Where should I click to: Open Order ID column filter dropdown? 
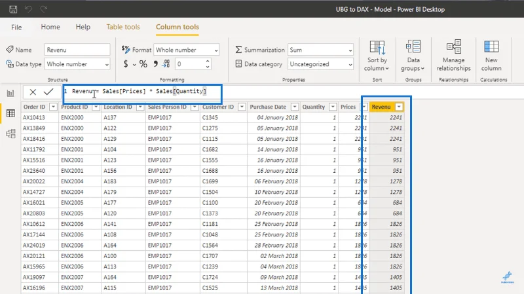coord(53,107)
